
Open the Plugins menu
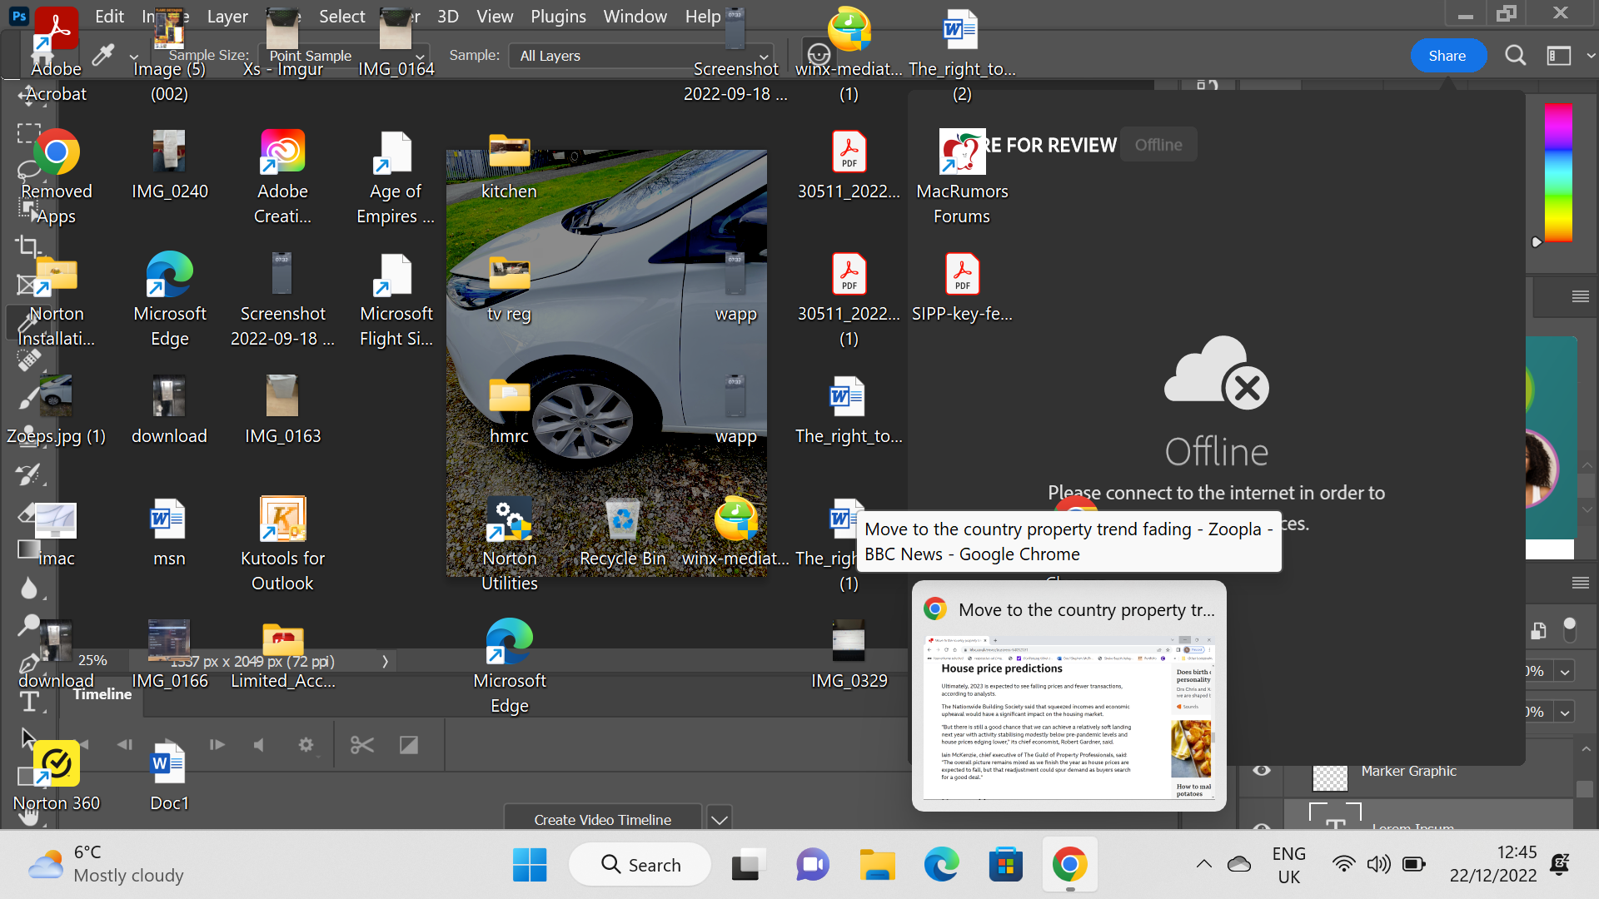[x=558, y=17]
